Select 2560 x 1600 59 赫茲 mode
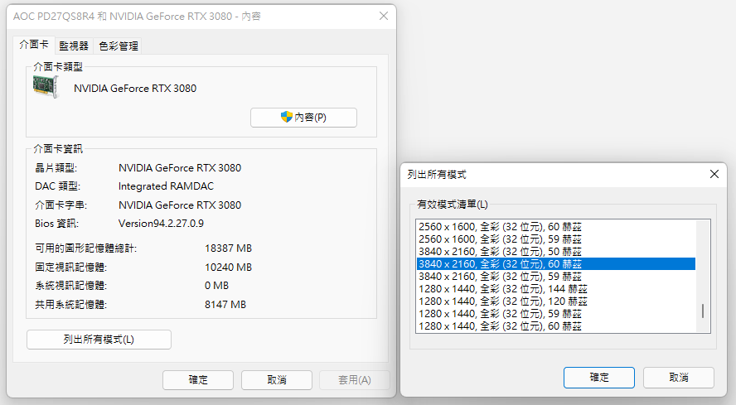736x405 pixels. point(556,239)
